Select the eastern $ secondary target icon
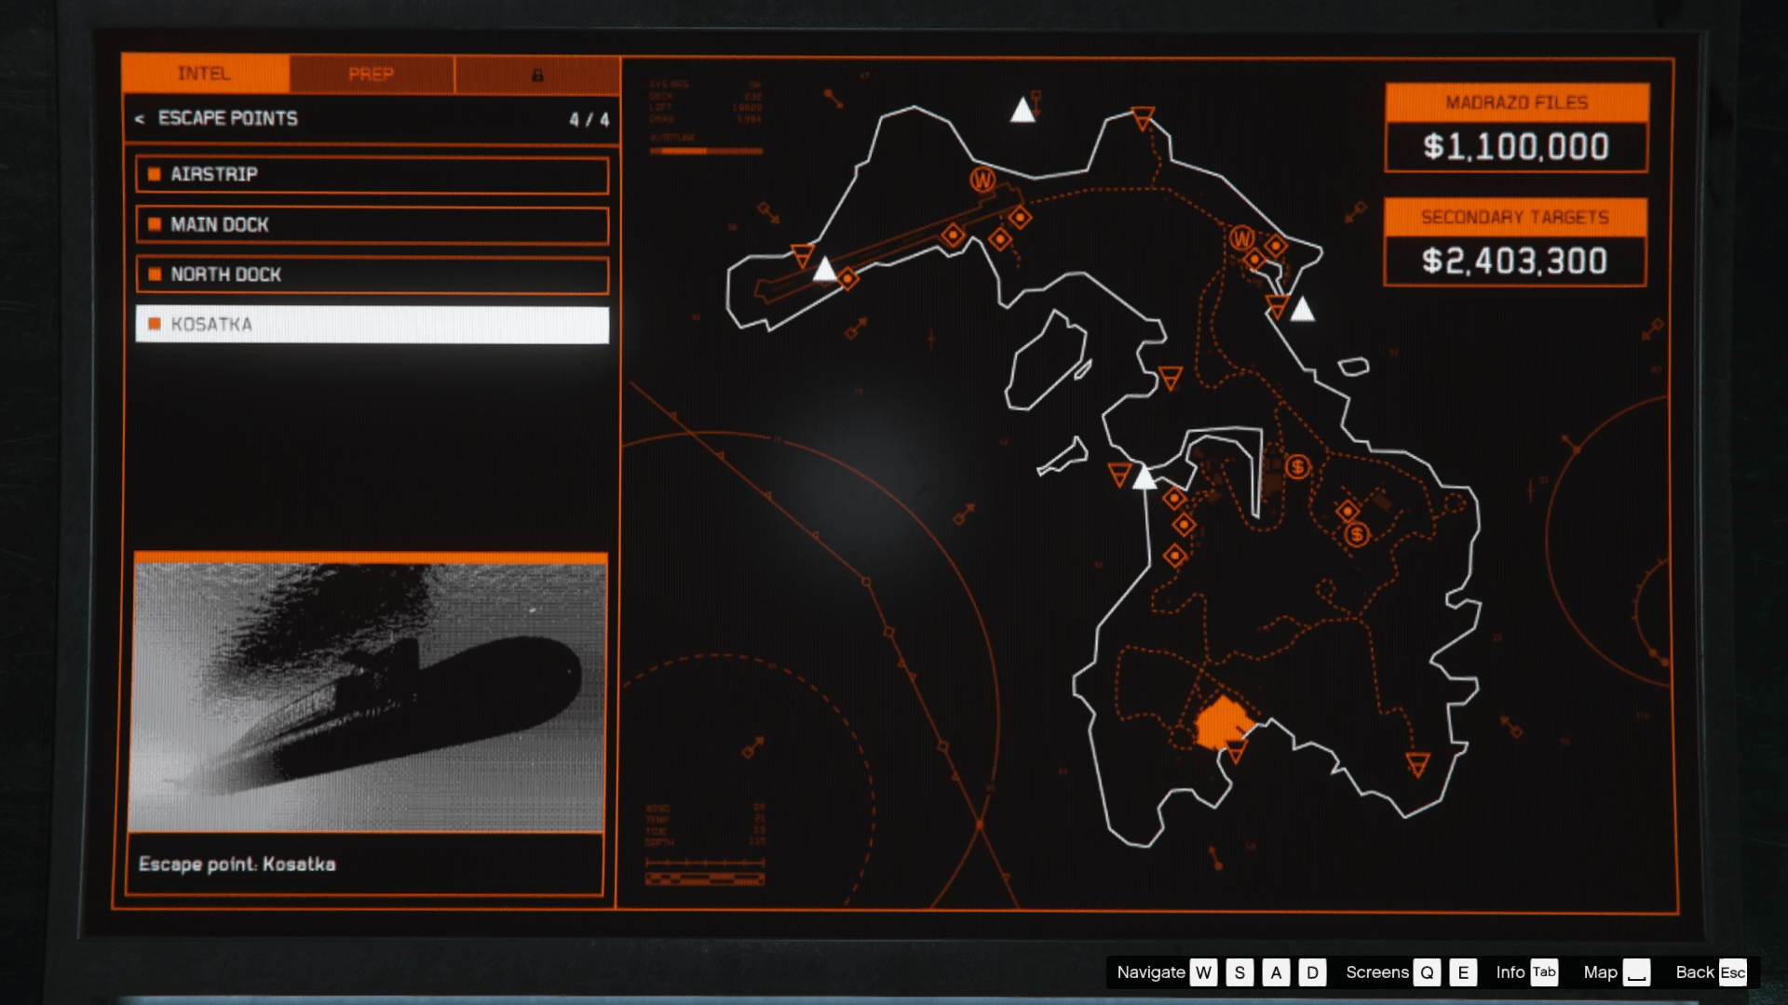This screenshot has width=1788, height=1005. pos(1356,533)
